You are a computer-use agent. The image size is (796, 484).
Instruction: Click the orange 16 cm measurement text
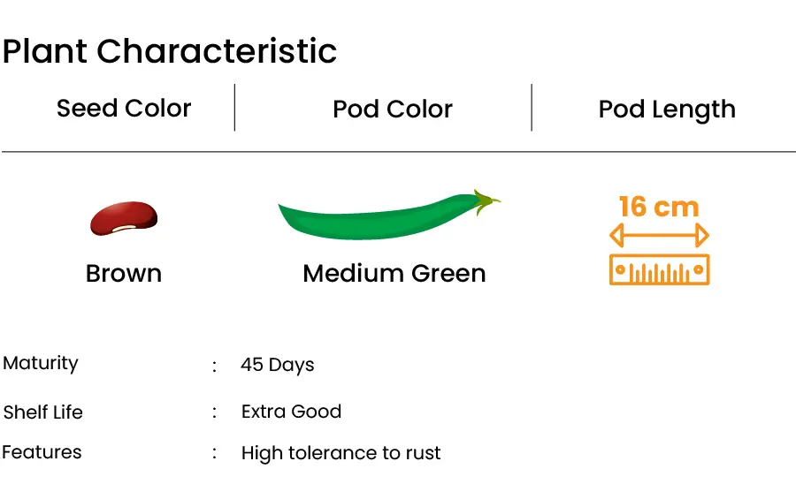point(659,207)
